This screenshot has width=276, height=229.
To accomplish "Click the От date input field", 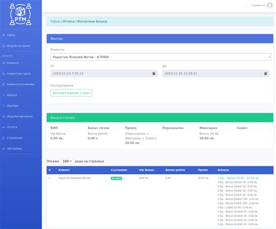I will coord(100,73).
